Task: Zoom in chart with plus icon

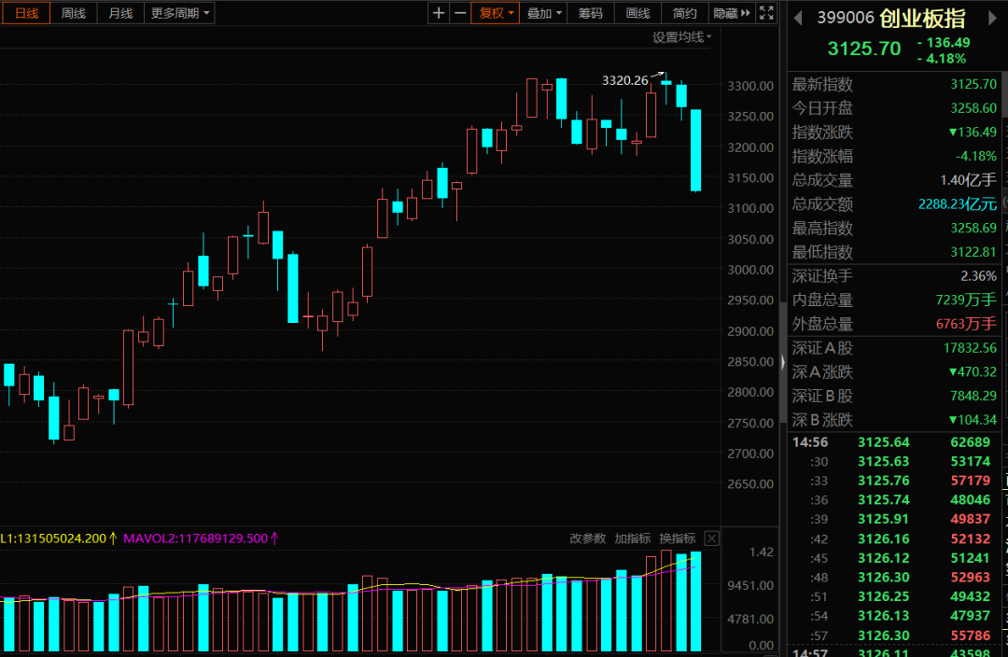Action: (439, 13)
